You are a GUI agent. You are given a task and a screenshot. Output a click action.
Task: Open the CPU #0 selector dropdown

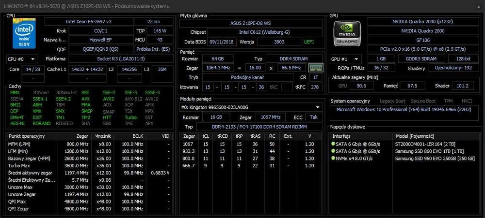[22, 59]
